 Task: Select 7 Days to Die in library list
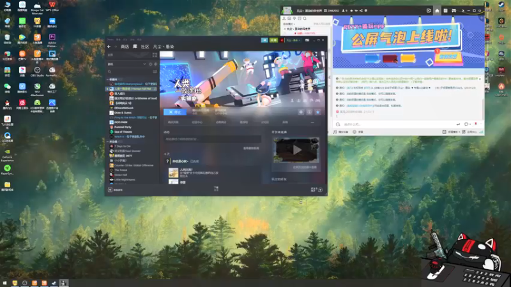[x=120, y=146]
